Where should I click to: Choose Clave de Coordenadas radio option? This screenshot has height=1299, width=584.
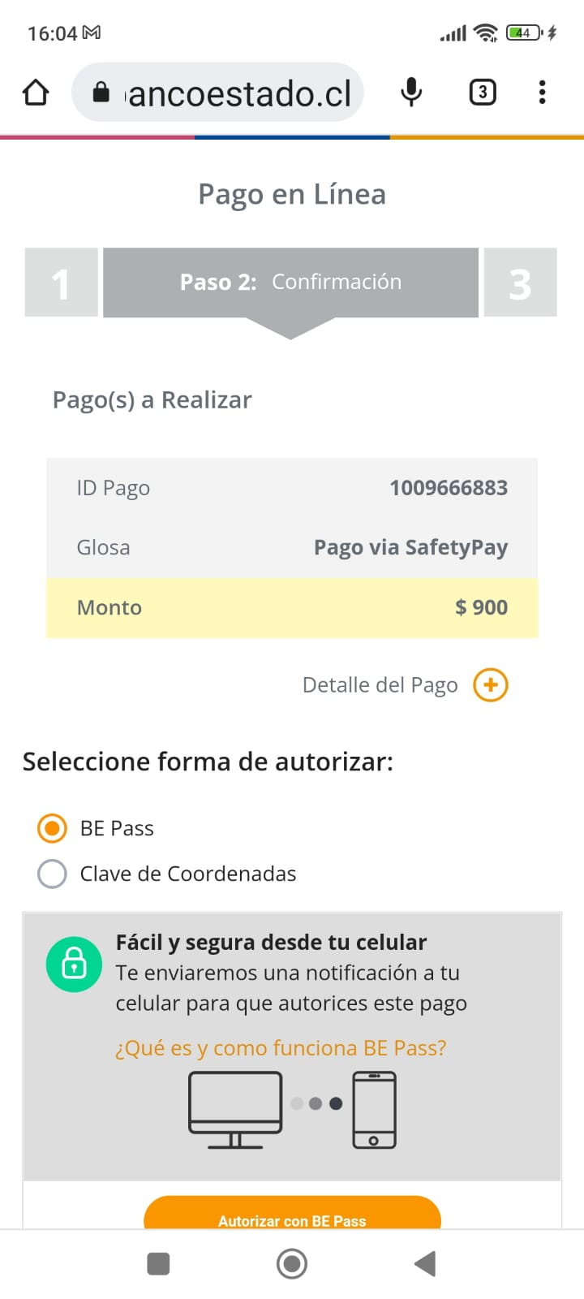[53, 874]
